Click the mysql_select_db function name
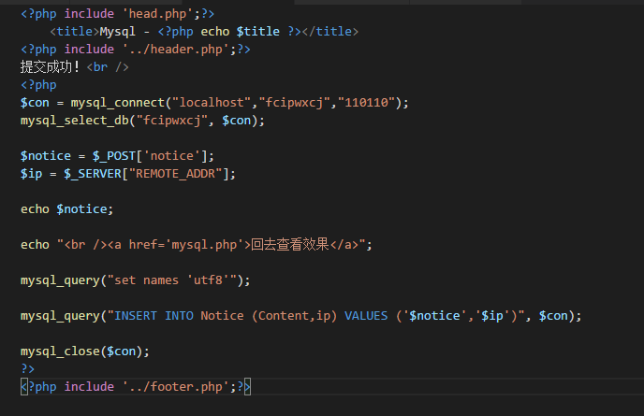 [x=75, y=121]
